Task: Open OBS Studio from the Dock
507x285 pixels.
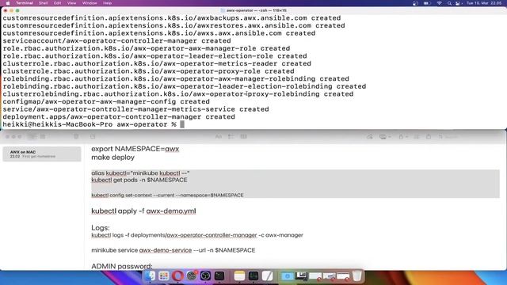Action: tap(205, 275)
